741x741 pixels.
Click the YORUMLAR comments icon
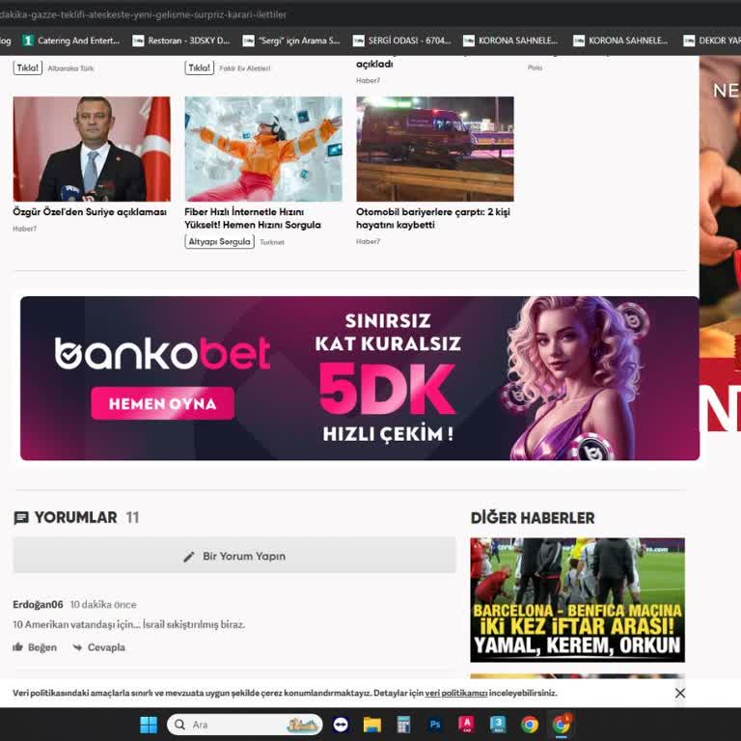[x=21, y=518]
